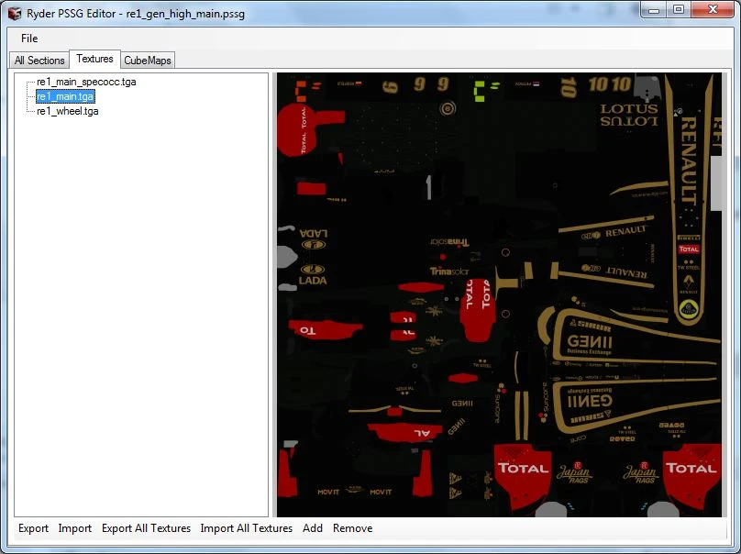
Task: Expand the re1_wheel.tga tree node
Action: [29, 111]
